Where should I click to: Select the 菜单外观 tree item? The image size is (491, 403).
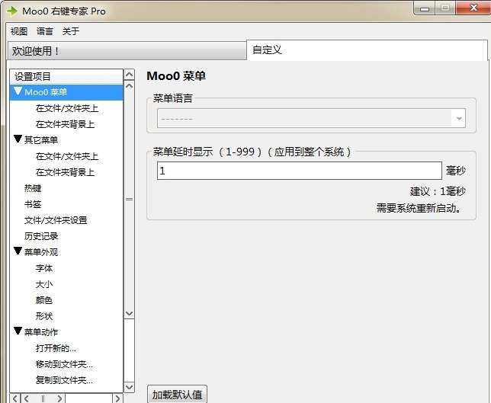pos(41,252)
